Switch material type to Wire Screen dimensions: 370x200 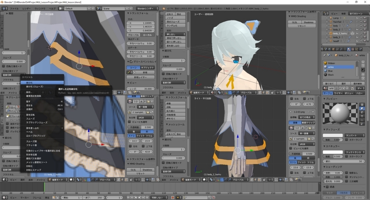click(338, 93)
